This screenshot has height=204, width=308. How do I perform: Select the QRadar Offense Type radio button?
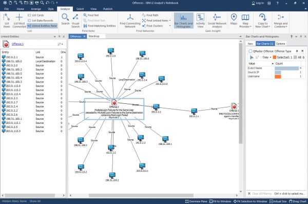(251, 51)
